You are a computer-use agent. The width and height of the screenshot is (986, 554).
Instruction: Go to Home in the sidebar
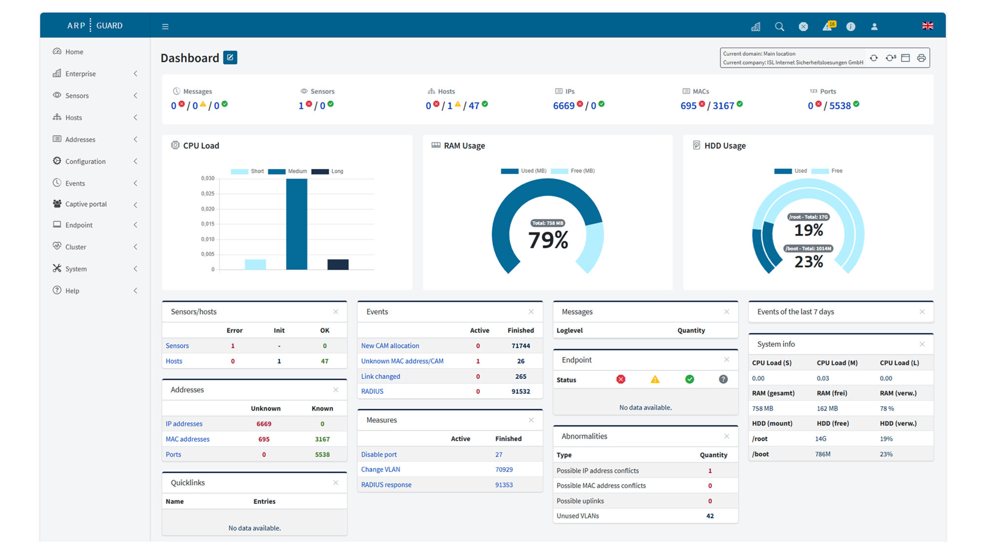[x=74, y=52]
